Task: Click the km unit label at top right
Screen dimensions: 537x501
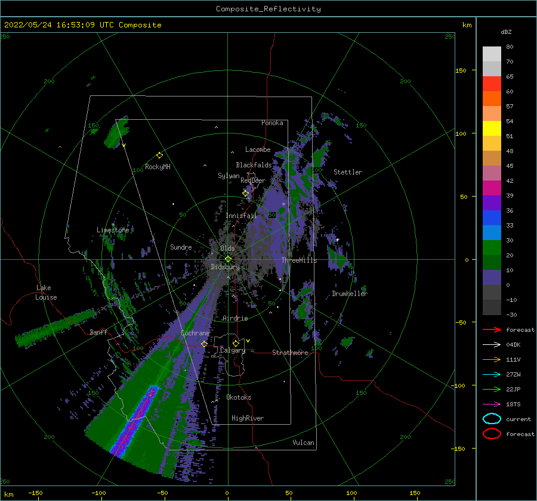Action: [467, 25]
